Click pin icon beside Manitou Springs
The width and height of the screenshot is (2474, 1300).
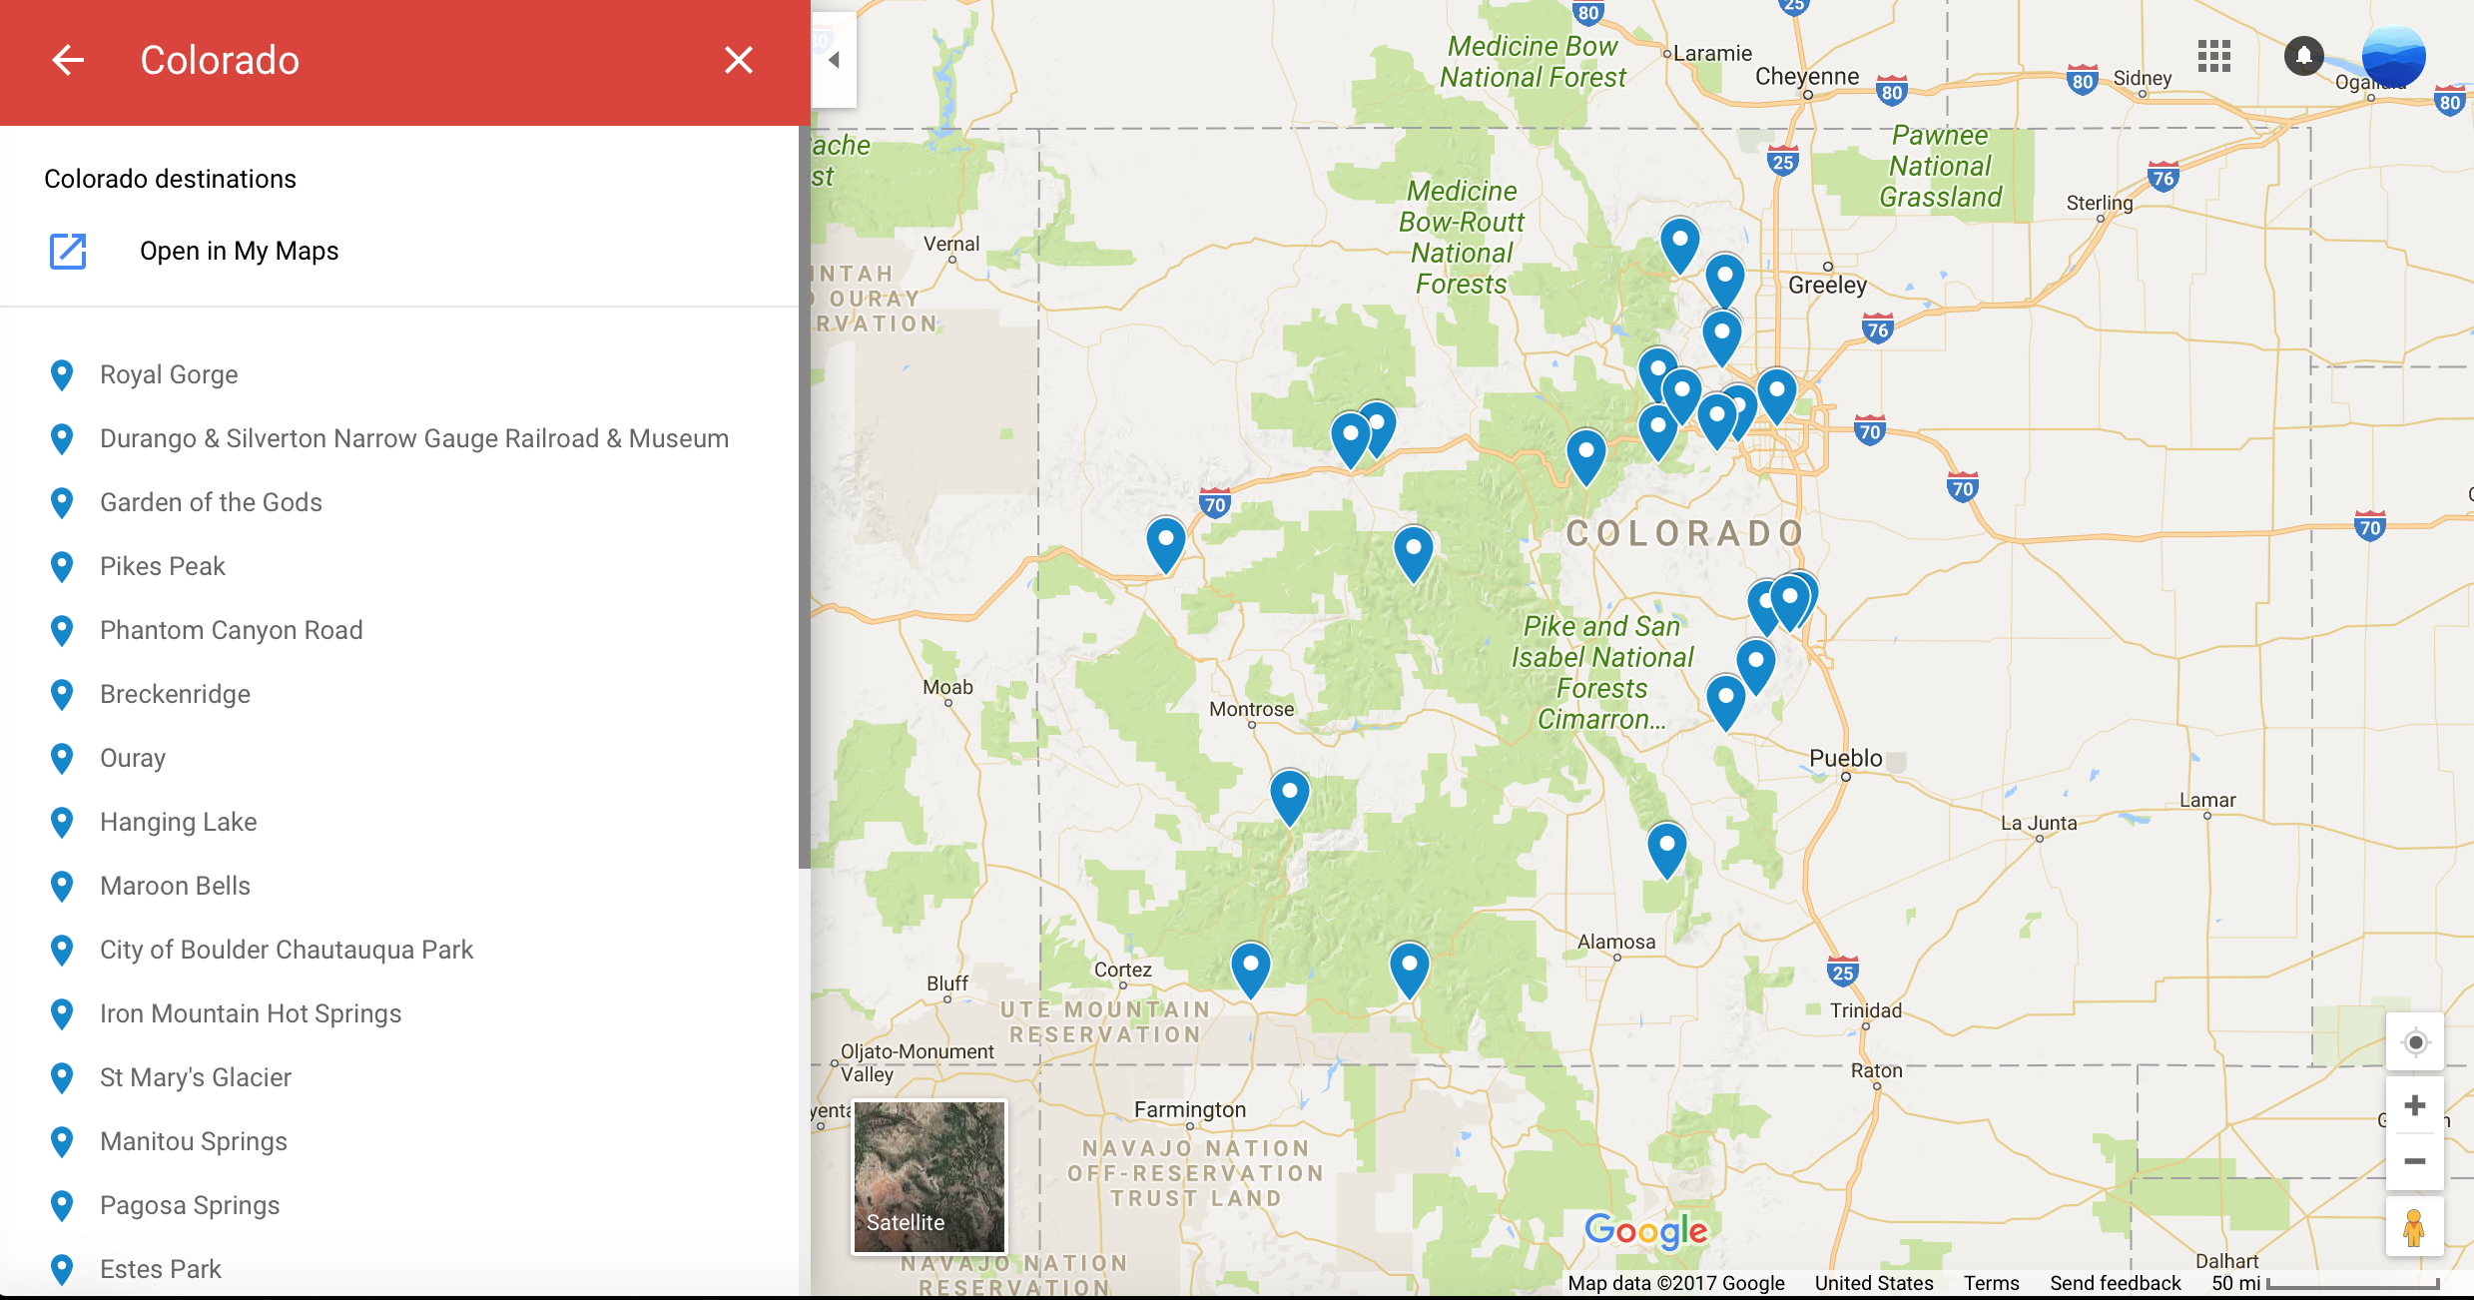pos(62,1142)
